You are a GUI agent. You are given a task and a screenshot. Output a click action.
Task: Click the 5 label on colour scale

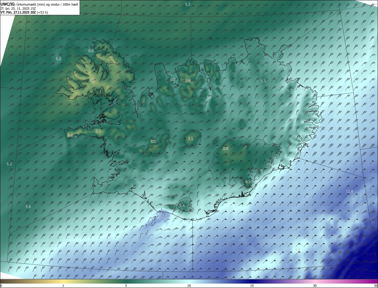[x=126, y=286]
